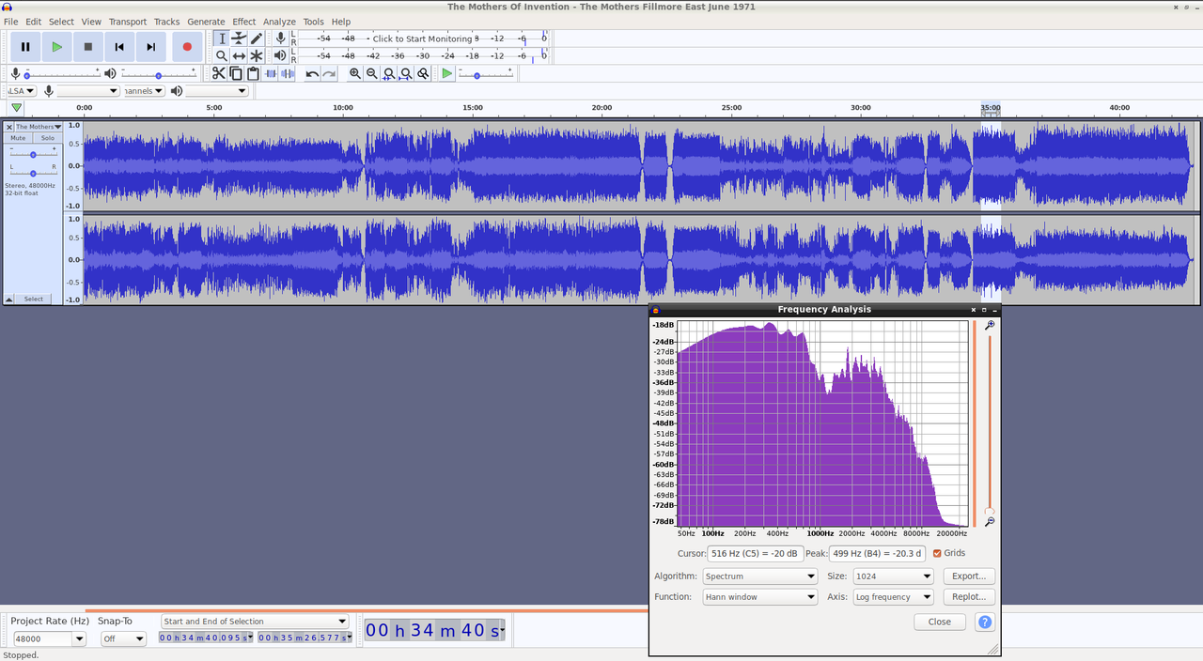Click the Play-at-Speed green button

click(x=447, y=73)
